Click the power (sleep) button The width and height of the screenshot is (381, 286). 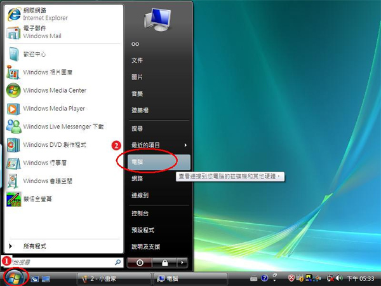[x=140, y=262]
